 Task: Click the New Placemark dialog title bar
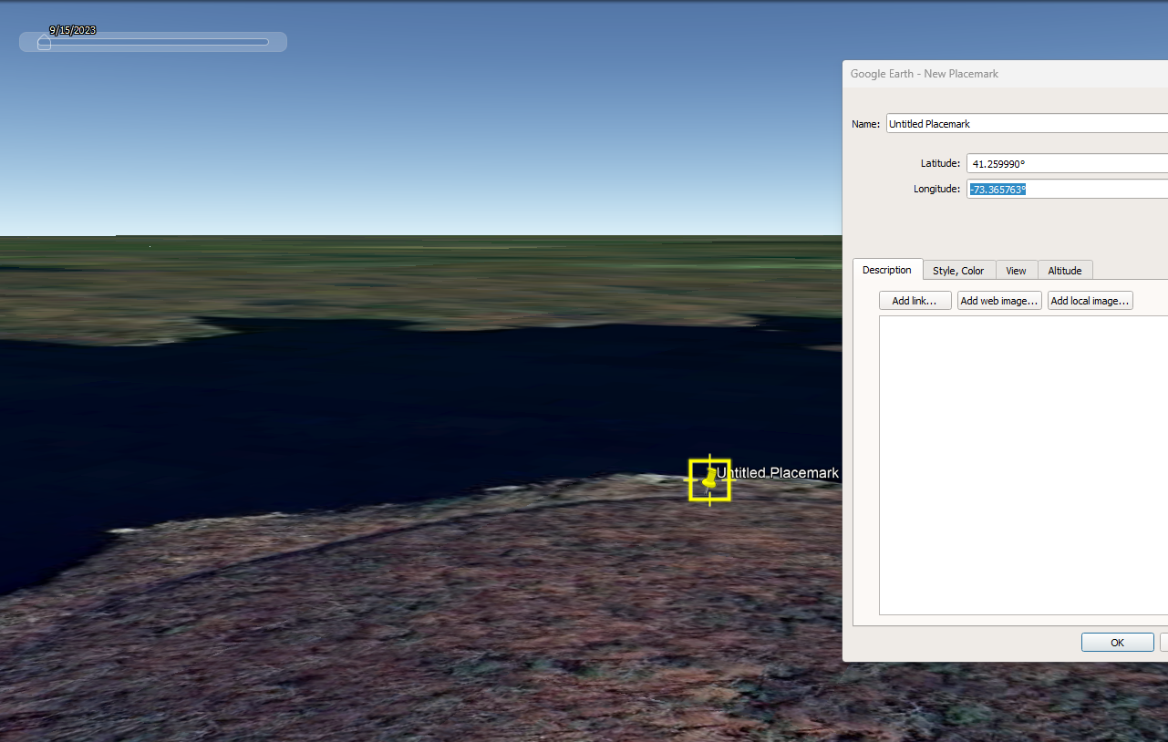coord(1003,74)
